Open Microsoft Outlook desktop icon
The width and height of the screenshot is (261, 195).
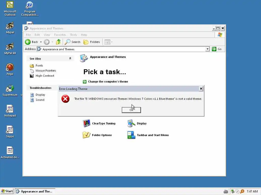pyautogui.click(x=10, y=9)
